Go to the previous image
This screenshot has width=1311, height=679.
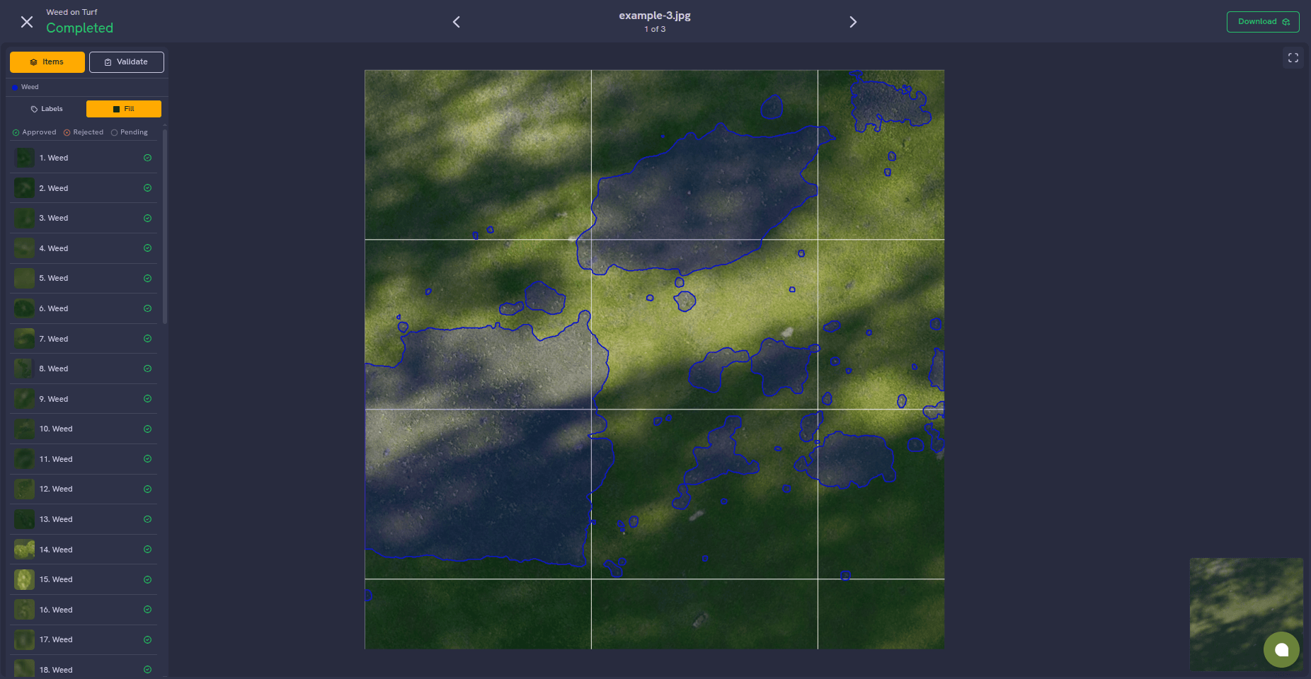[457, 22]
